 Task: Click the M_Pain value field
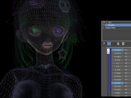point(128,83)
